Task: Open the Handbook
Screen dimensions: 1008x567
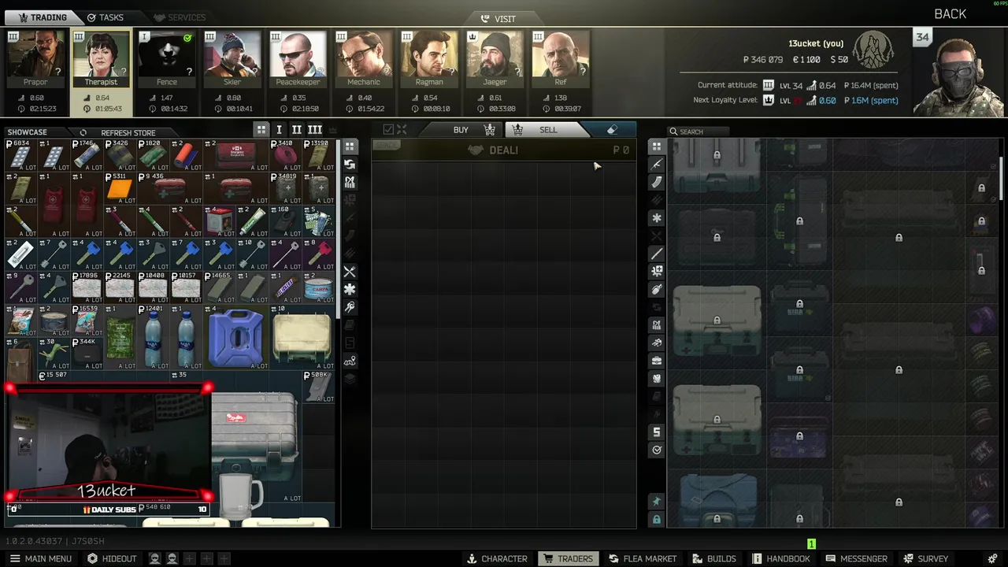Action: [x=780, y=558]
